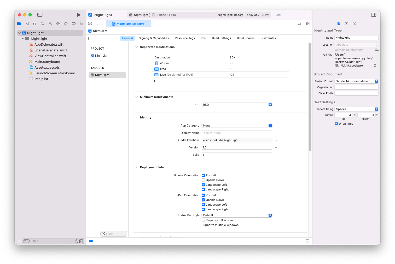Toggle Wrap lines checkbox

point(336,124)
